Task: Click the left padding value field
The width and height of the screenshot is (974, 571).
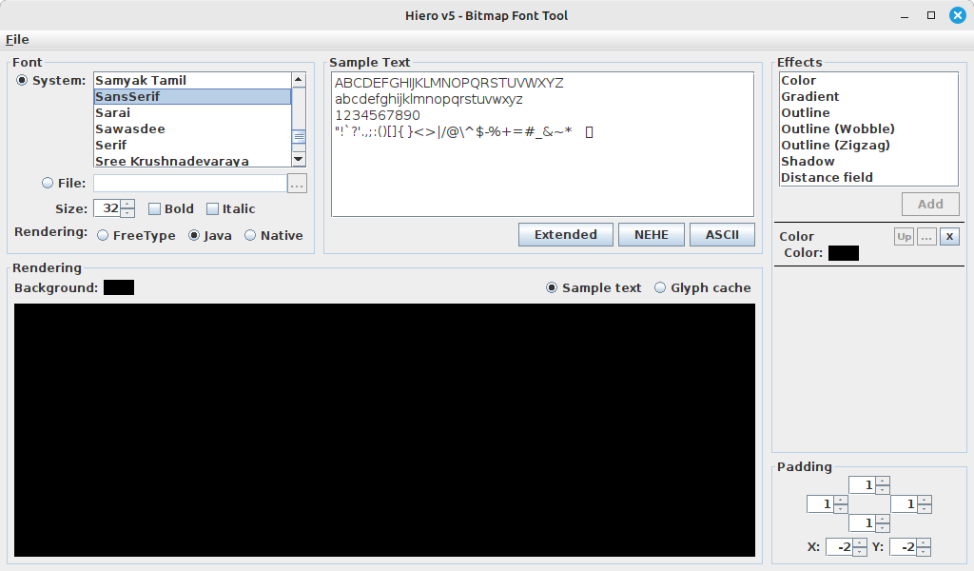Action: click(x=820, y=503)
